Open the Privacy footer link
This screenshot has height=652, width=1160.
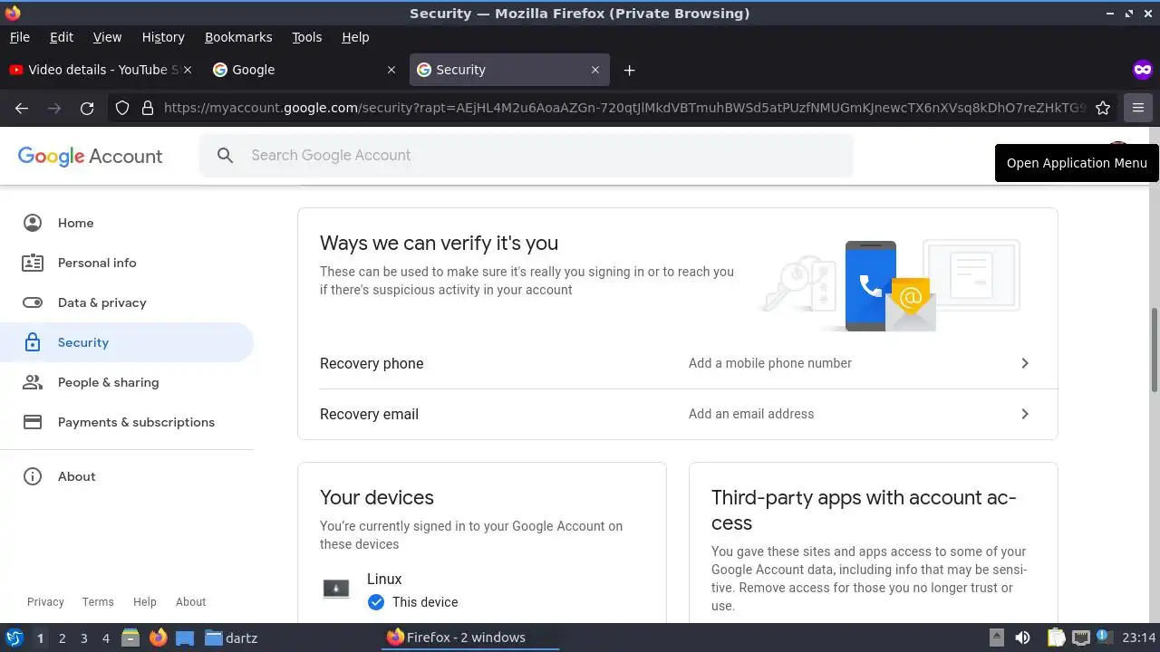tap(45, 602)
